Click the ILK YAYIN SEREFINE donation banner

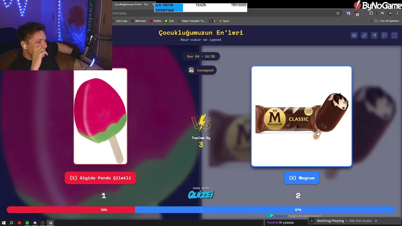[x=169, y=8]
